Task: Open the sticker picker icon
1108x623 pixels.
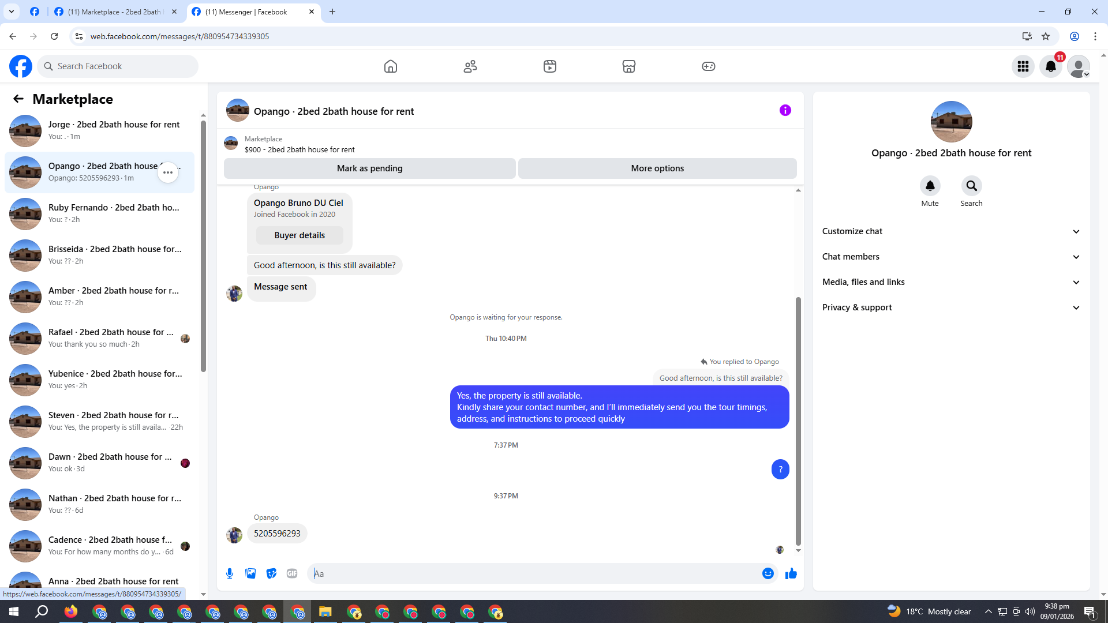Action: coord(271,573)
